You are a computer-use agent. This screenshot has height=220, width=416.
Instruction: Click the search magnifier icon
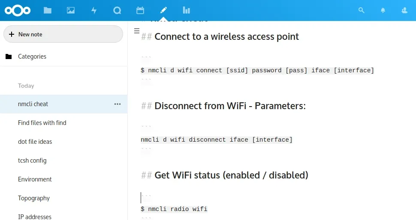[x=362, y=10]
